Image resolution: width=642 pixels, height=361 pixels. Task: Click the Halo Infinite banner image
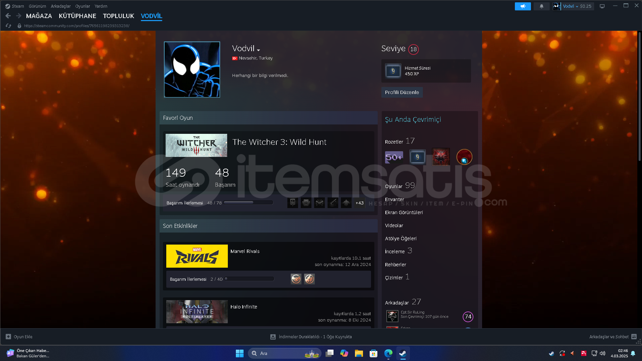(x=197, y=312)
